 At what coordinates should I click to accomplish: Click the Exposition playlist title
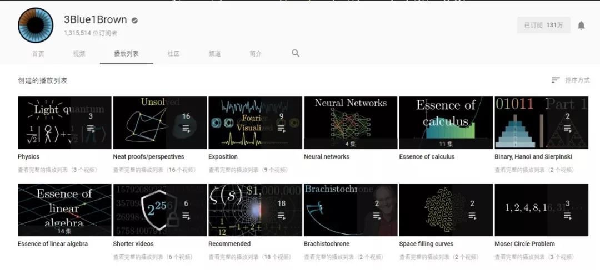pos(223,156)
